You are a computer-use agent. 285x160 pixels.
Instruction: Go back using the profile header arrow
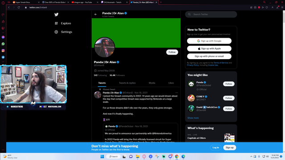[96, 14]
